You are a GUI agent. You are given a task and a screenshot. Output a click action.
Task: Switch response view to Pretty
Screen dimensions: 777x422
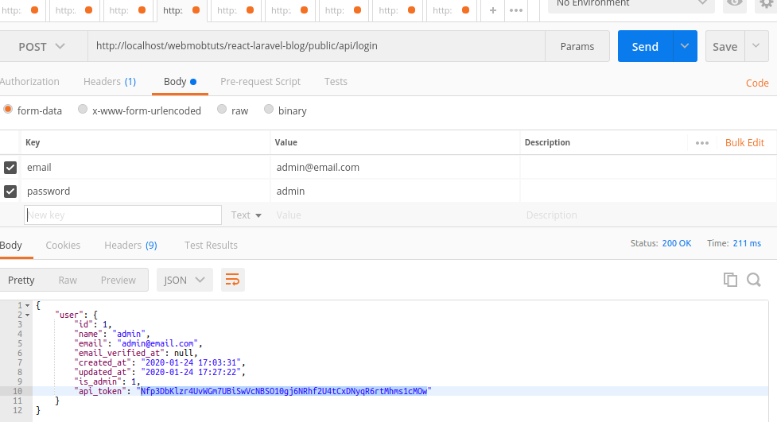click(x=21, y=281)
